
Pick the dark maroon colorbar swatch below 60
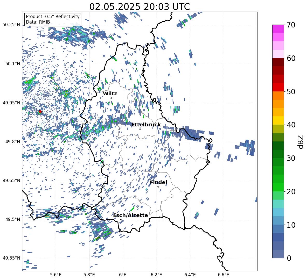click(x=278, y=62)
